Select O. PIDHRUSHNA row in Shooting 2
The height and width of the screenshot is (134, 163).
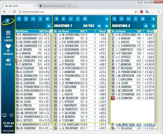[x=133, y=72]
